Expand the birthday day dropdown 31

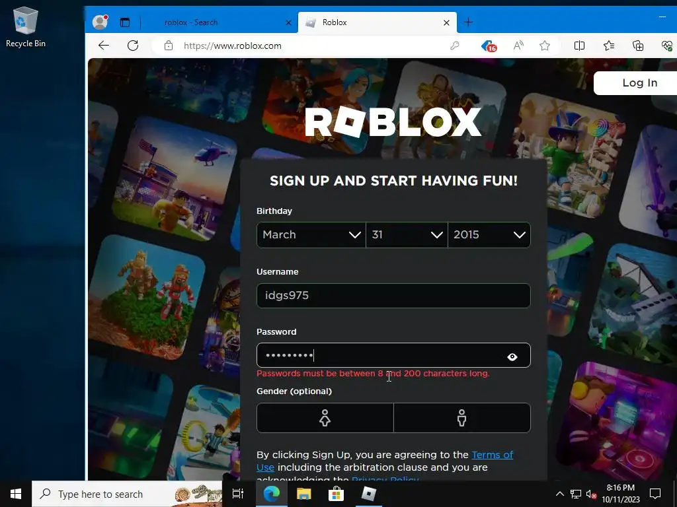tap(407, 235)
